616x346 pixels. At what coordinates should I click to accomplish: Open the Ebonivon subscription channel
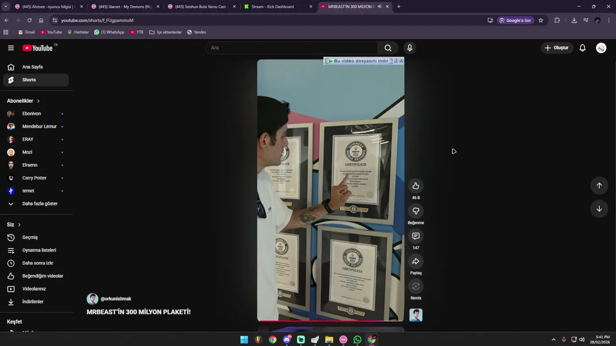tap(37, 113)
